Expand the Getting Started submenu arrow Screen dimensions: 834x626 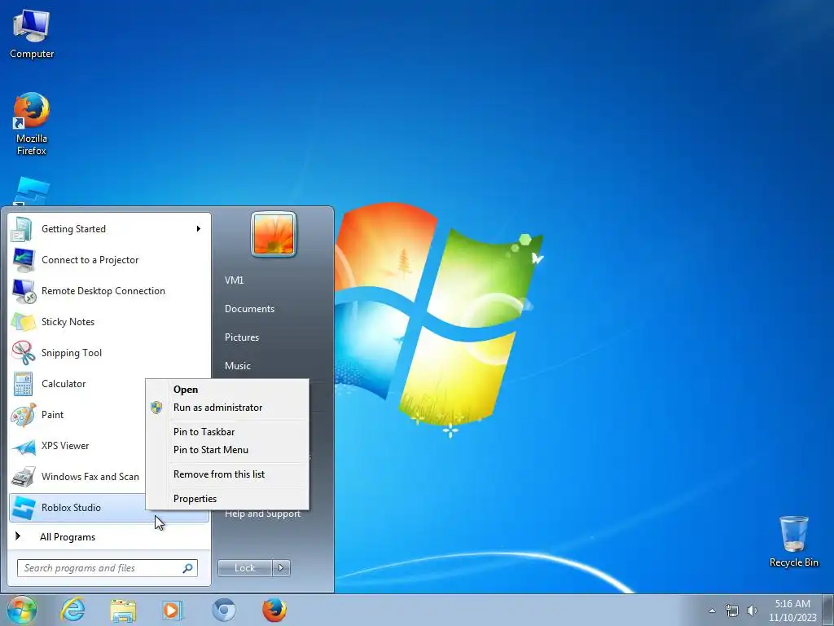pyautogui.click(x=199, y=229)
